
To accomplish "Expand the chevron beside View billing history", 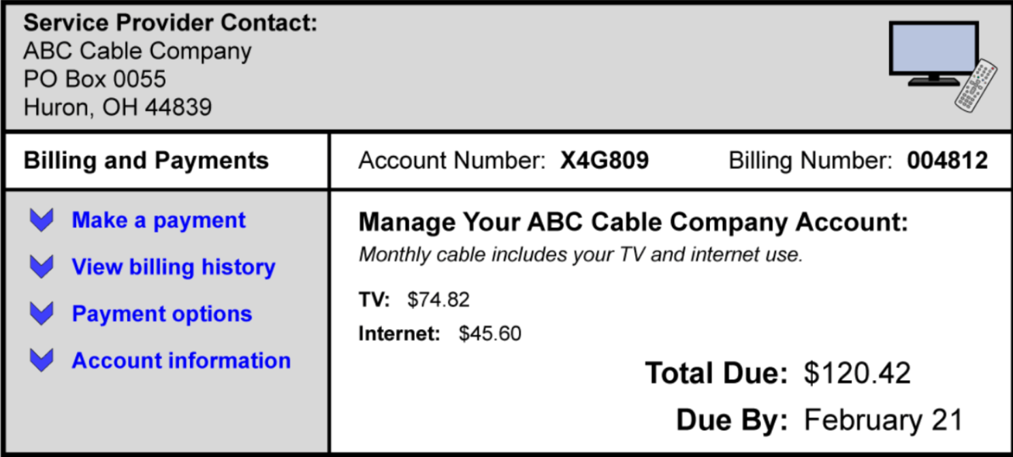I will (42, 267).
